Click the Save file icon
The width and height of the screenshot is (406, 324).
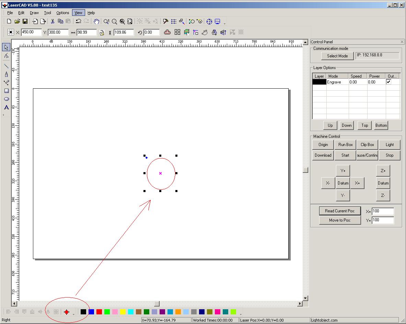(25, 21)
